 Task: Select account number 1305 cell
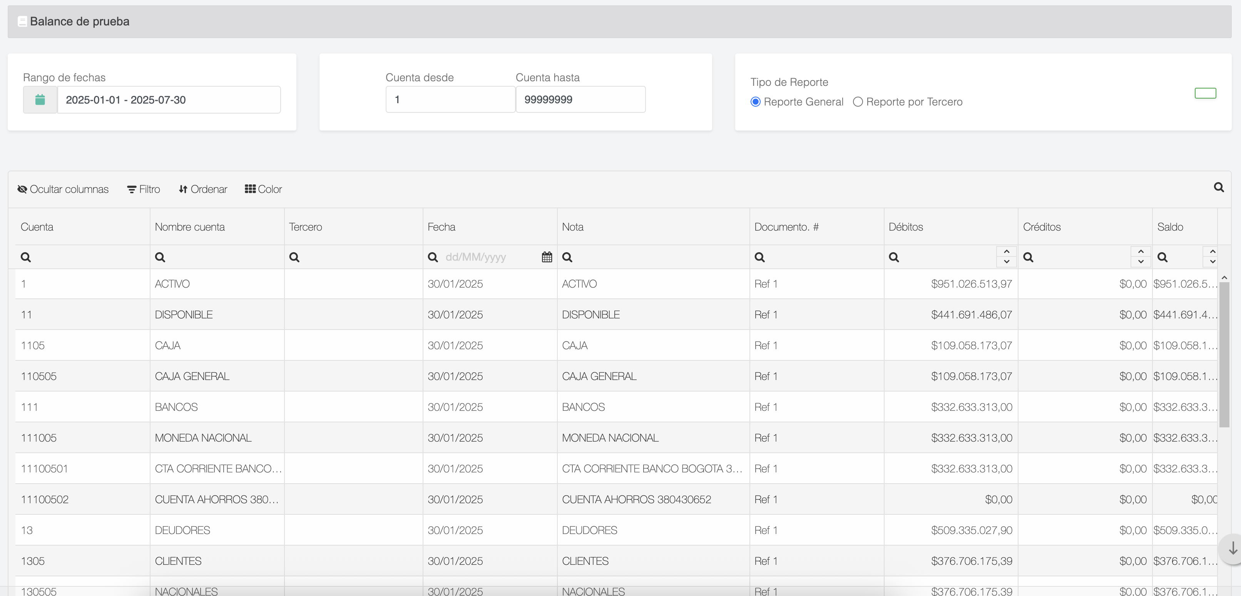(82, 561)
